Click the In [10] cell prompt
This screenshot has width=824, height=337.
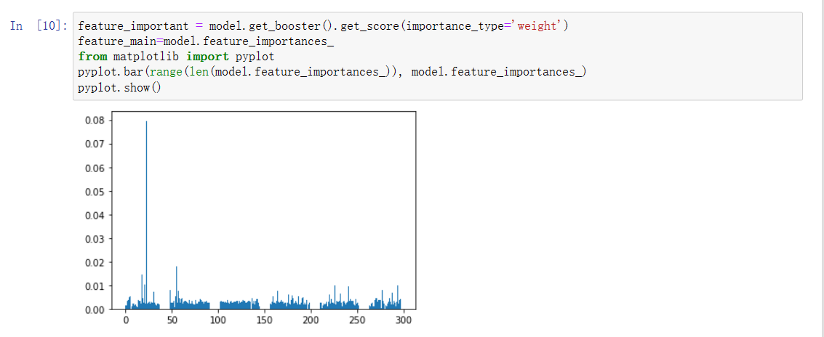pos(39,26)
